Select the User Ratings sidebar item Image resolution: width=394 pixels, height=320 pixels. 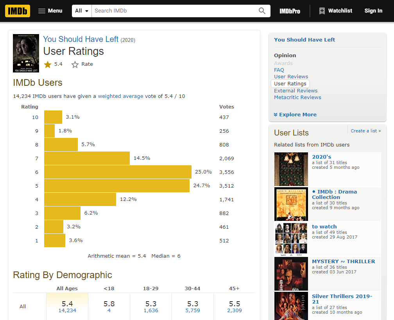point(290,83)
